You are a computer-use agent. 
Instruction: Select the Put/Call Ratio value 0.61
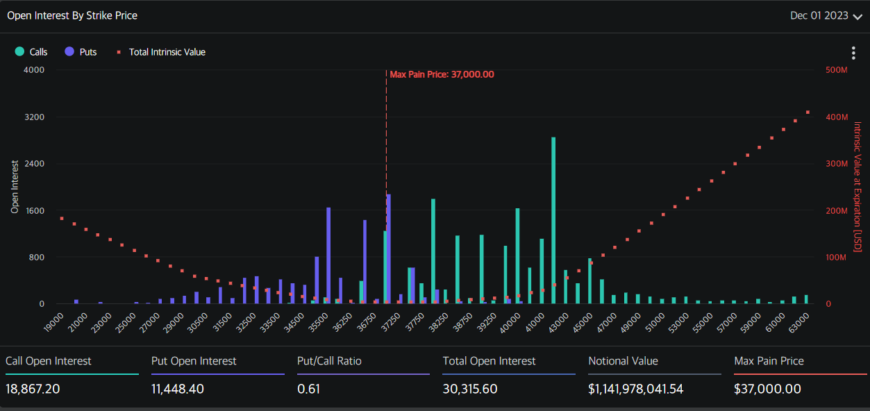[x=308, y=389]
